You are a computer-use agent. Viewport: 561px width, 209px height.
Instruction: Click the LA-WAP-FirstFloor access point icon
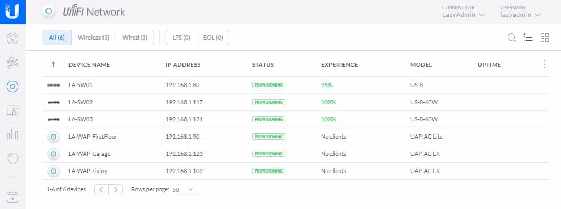pyautogui.click(x=53, y=137)
